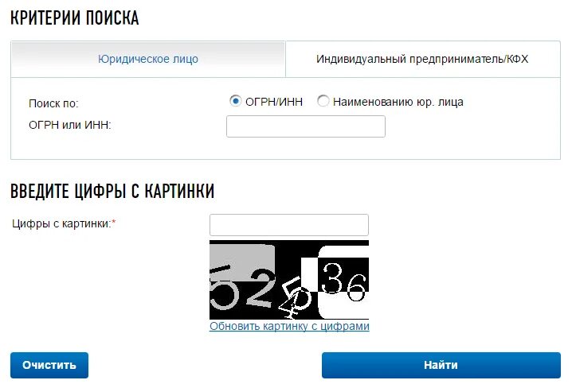Open the Индивидуальный предприниматель/КФХ tab
572x384 pixels.
422,59
